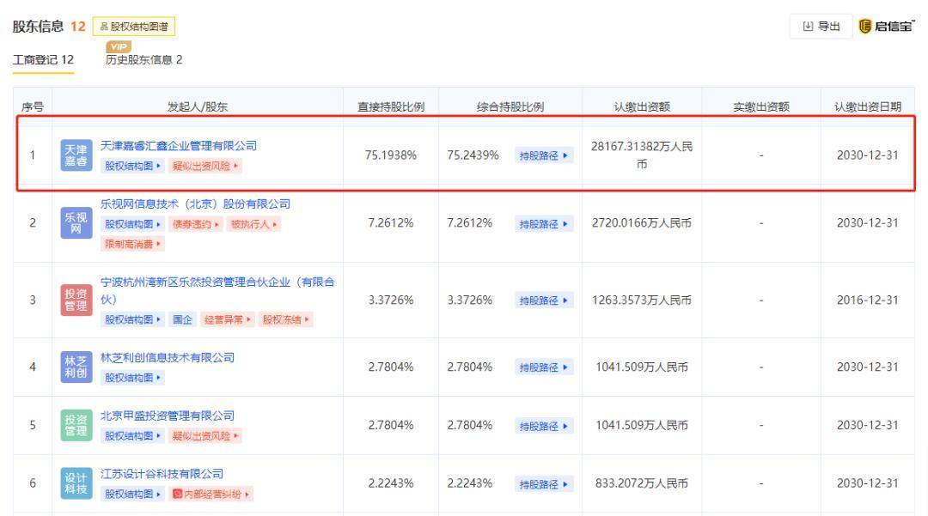This screenshot has width=928, height=516.
Task: Click the red 投资管理 avatar in row 3
Action: point(76,300)
